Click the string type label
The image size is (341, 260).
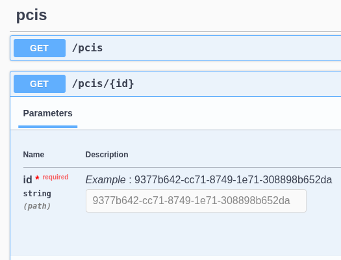37,194
